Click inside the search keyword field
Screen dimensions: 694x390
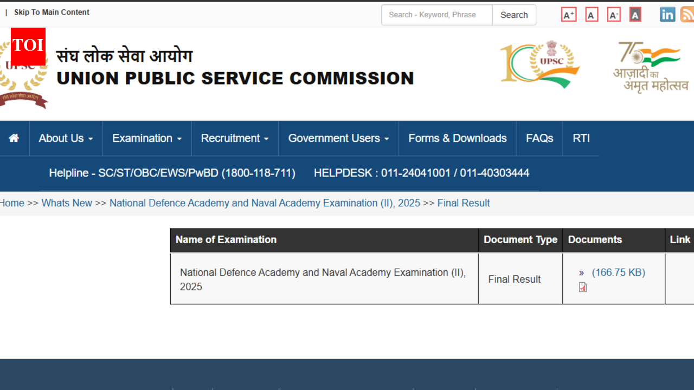click(434, 15)
